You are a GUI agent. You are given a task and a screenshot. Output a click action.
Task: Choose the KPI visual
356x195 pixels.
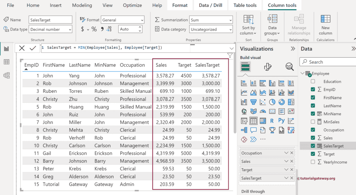coord(291,111)
